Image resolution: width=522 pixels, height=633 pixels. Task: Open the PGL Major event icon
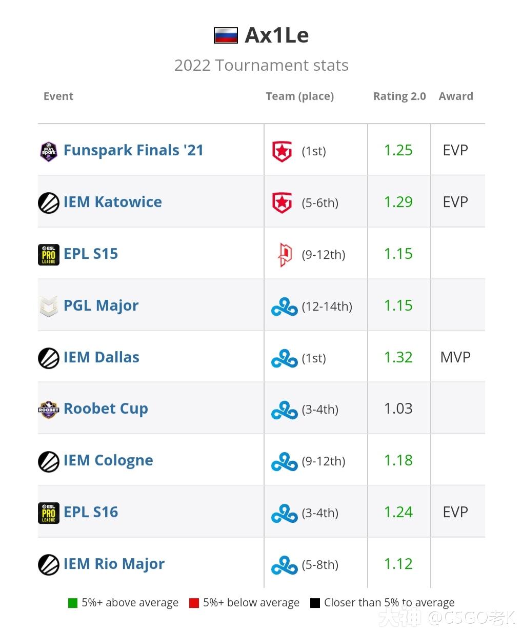49,305
